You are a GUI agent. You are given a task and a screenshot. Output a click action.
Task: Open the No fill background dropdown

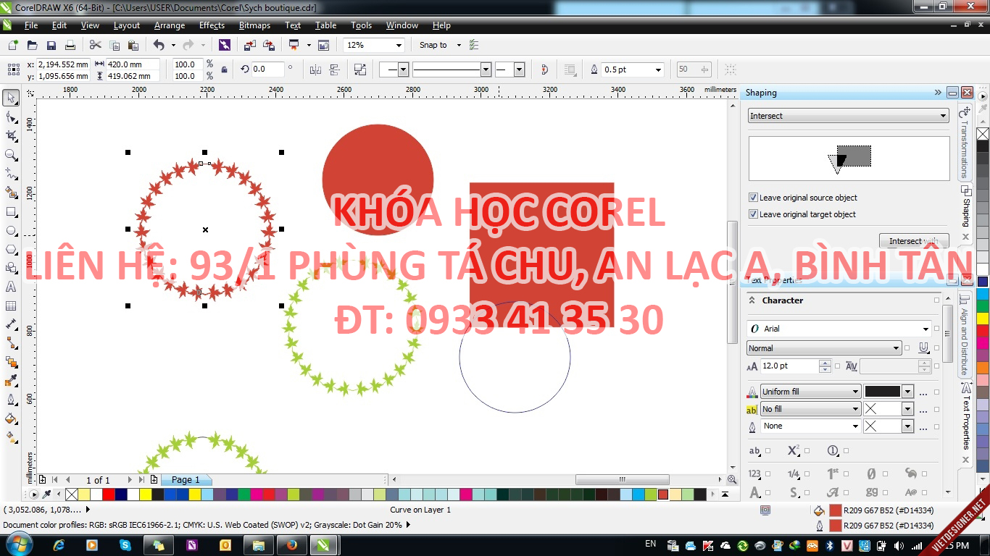pyautogui.click(x=856, y=409)
